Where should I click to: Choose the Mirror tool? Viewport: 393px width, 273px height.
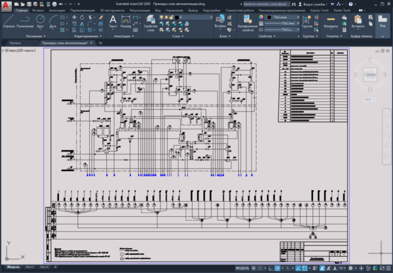pos(83,24)
